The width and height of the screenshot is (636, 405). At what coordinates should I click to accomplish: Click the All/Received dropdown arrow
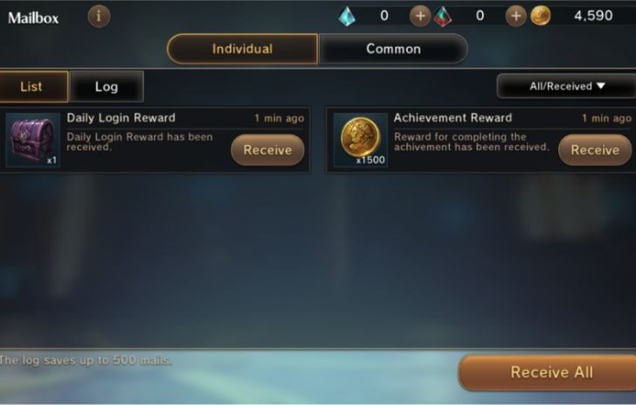601,86
